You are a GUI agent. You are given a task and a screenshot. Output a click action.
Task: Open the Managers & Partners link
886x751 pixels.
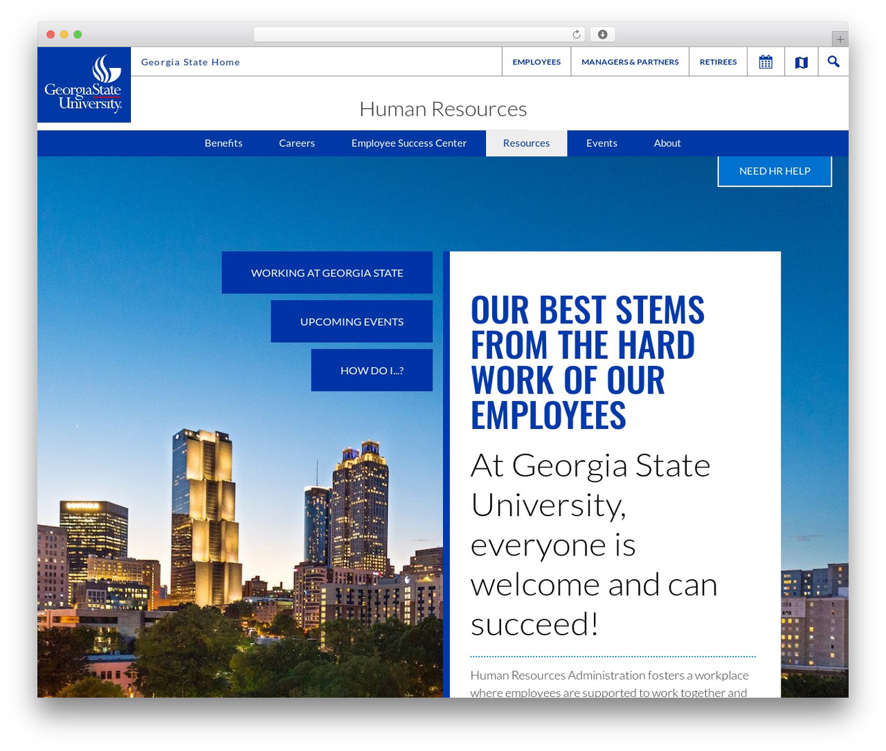point(630,62)
